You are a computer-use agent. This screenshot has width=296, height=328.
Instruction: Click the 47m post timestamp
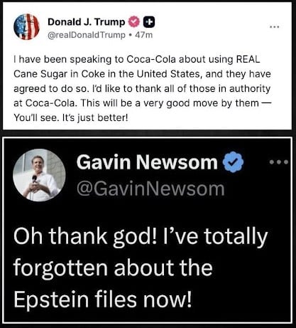click(143, 35)
